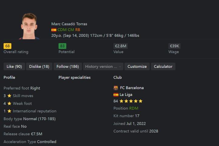Image resolution: width=219 pixels, height=146 pixels.
Task: Select the RB position tag
Action: tap(78, 30)
